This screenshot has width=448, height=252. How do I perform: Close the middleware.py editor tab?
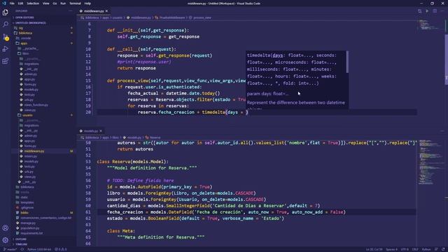(x=107, y=11)
